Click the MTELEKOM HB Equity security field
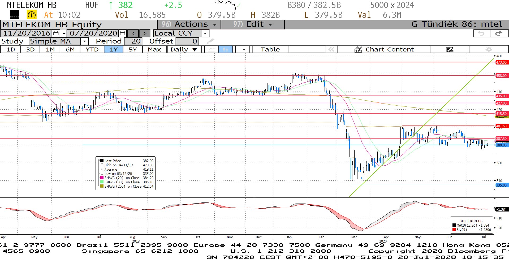This screenshot has width=509, height=272. click(79, 24)
